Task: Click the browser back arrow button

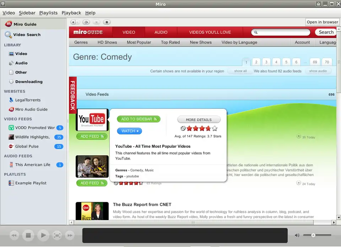Action: [74, 22]
